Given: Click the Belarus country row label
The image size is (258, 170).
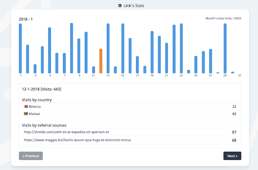Looking at the screenshot, I should pos(35,107).
